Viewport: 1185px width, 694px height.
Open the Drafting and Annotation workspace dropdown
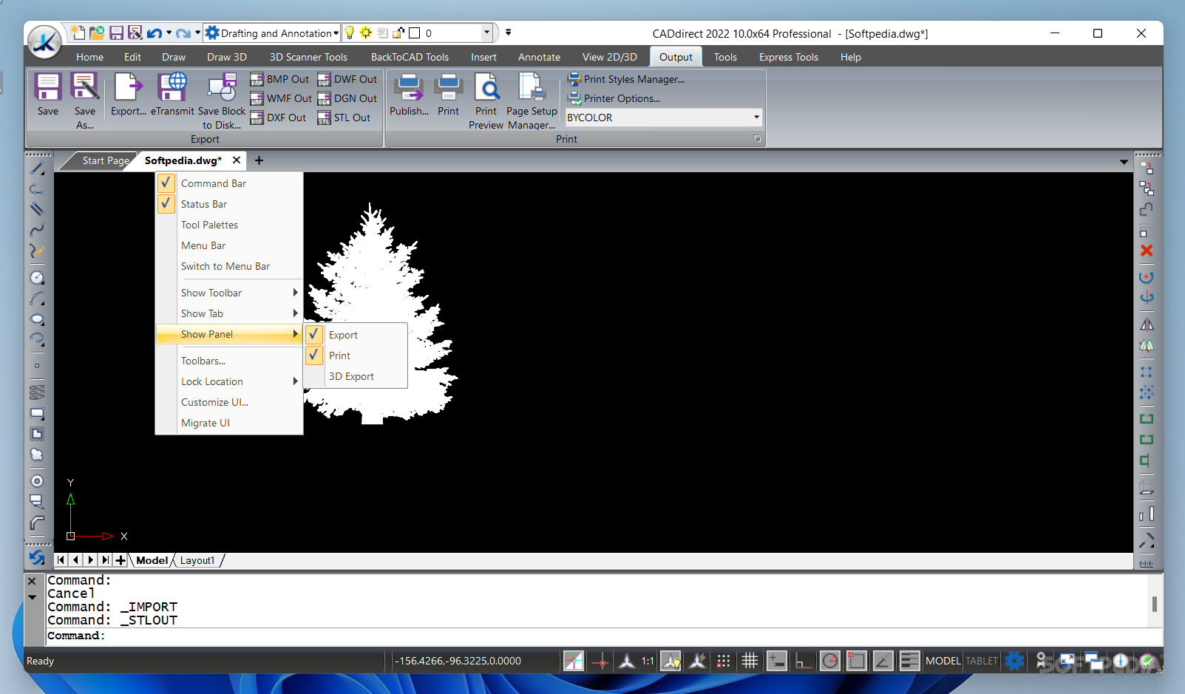click(x=336, y=33)
